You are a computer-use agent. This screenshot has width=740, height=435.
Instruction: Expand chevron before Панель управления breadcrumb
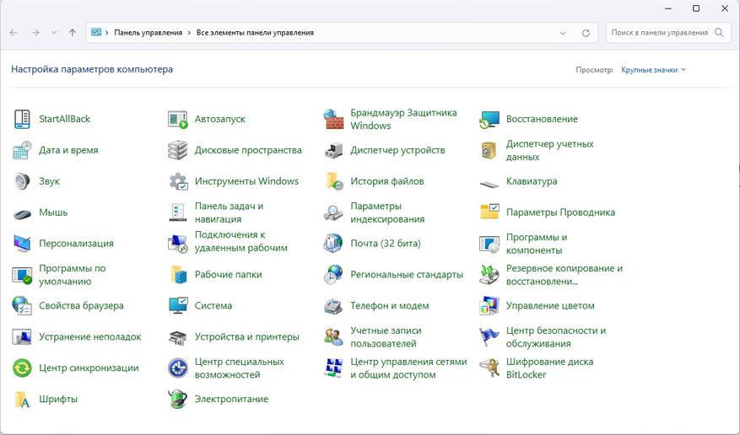click(x=107, y=33)
